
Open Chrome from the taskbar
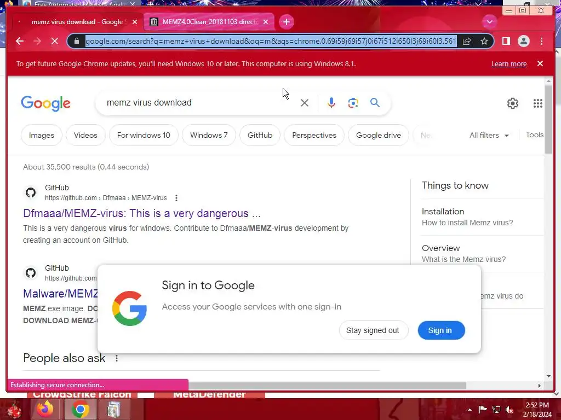(x=81, y=409)
